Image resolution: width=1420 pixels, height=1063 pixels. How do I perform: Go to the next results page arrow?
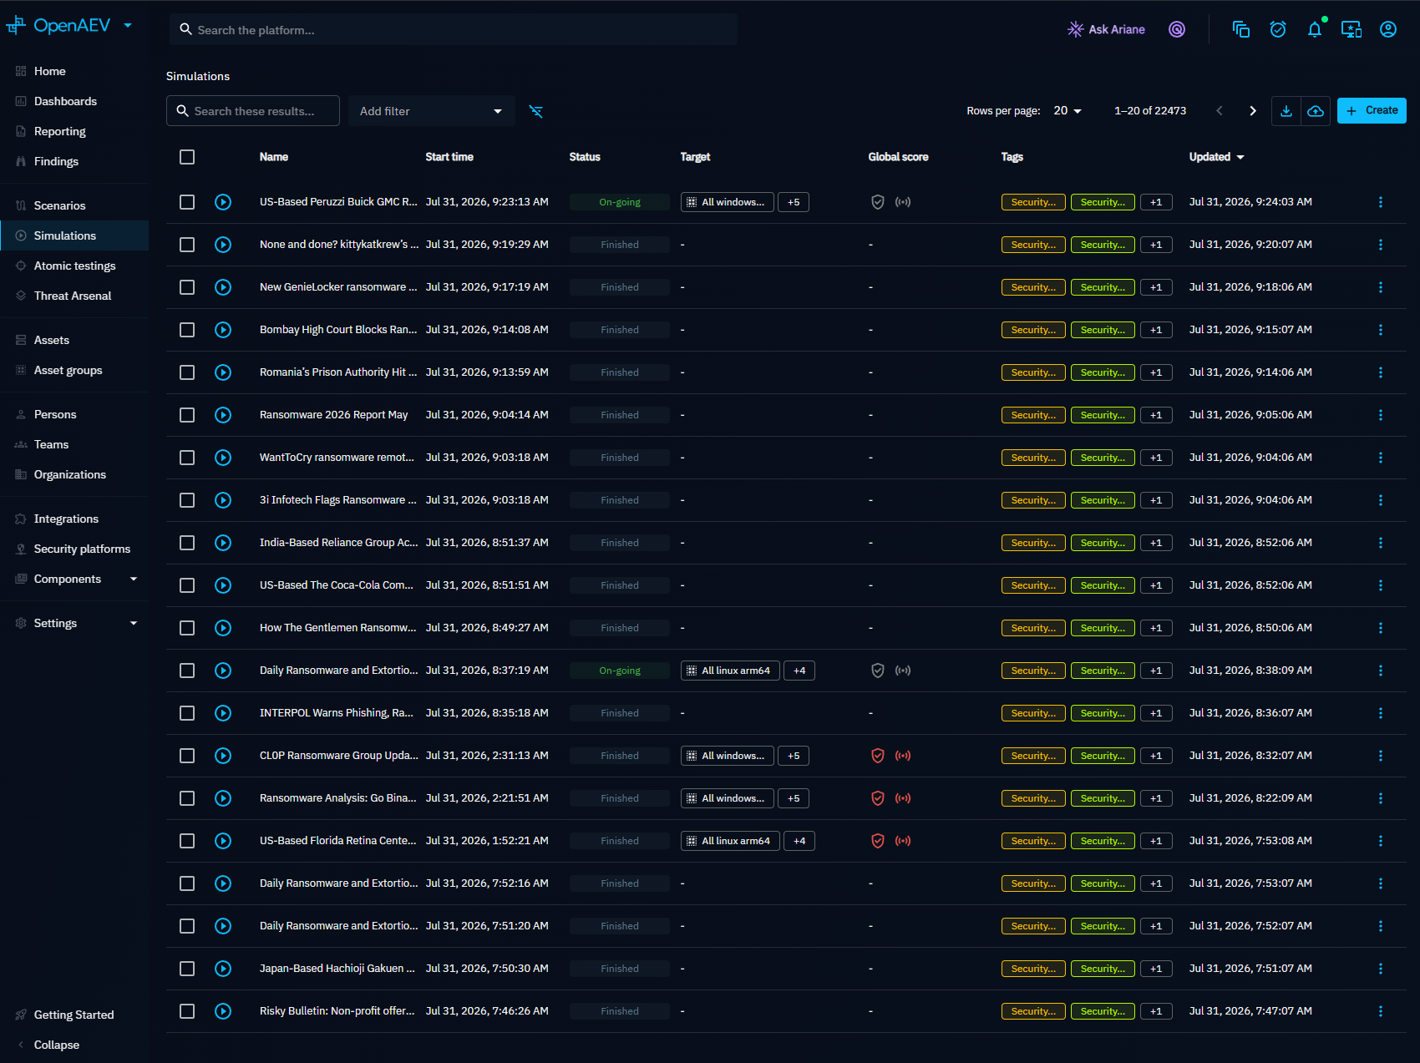click(x=1253, y=111)
